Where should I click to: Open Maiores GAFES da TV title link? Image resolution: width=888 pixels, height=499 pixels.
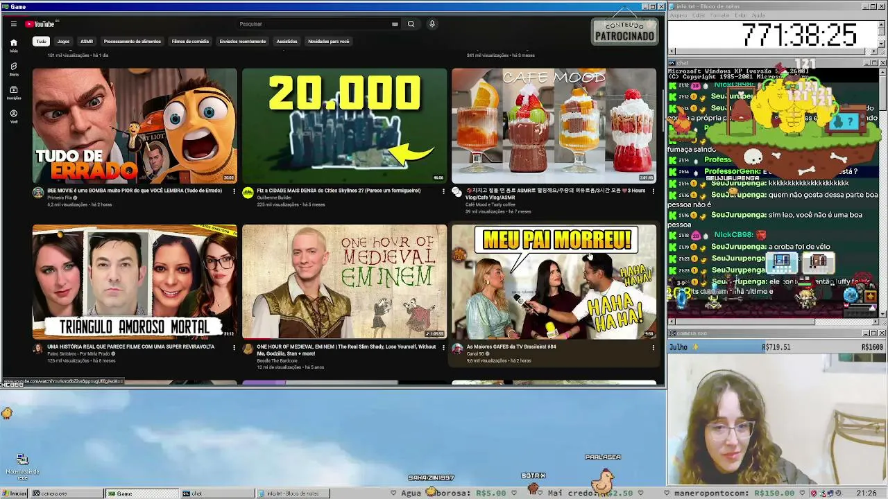point(511,347)
